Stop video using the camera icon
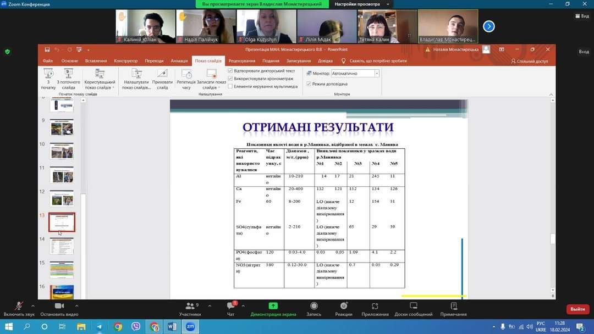 pos(59,306)
